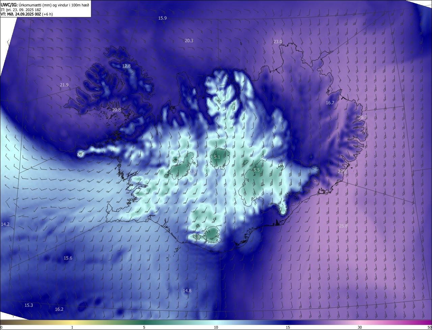Select the 5.5 value label
Screen dimensions: 432x330
pyautogui.click(x=256, y=170)
